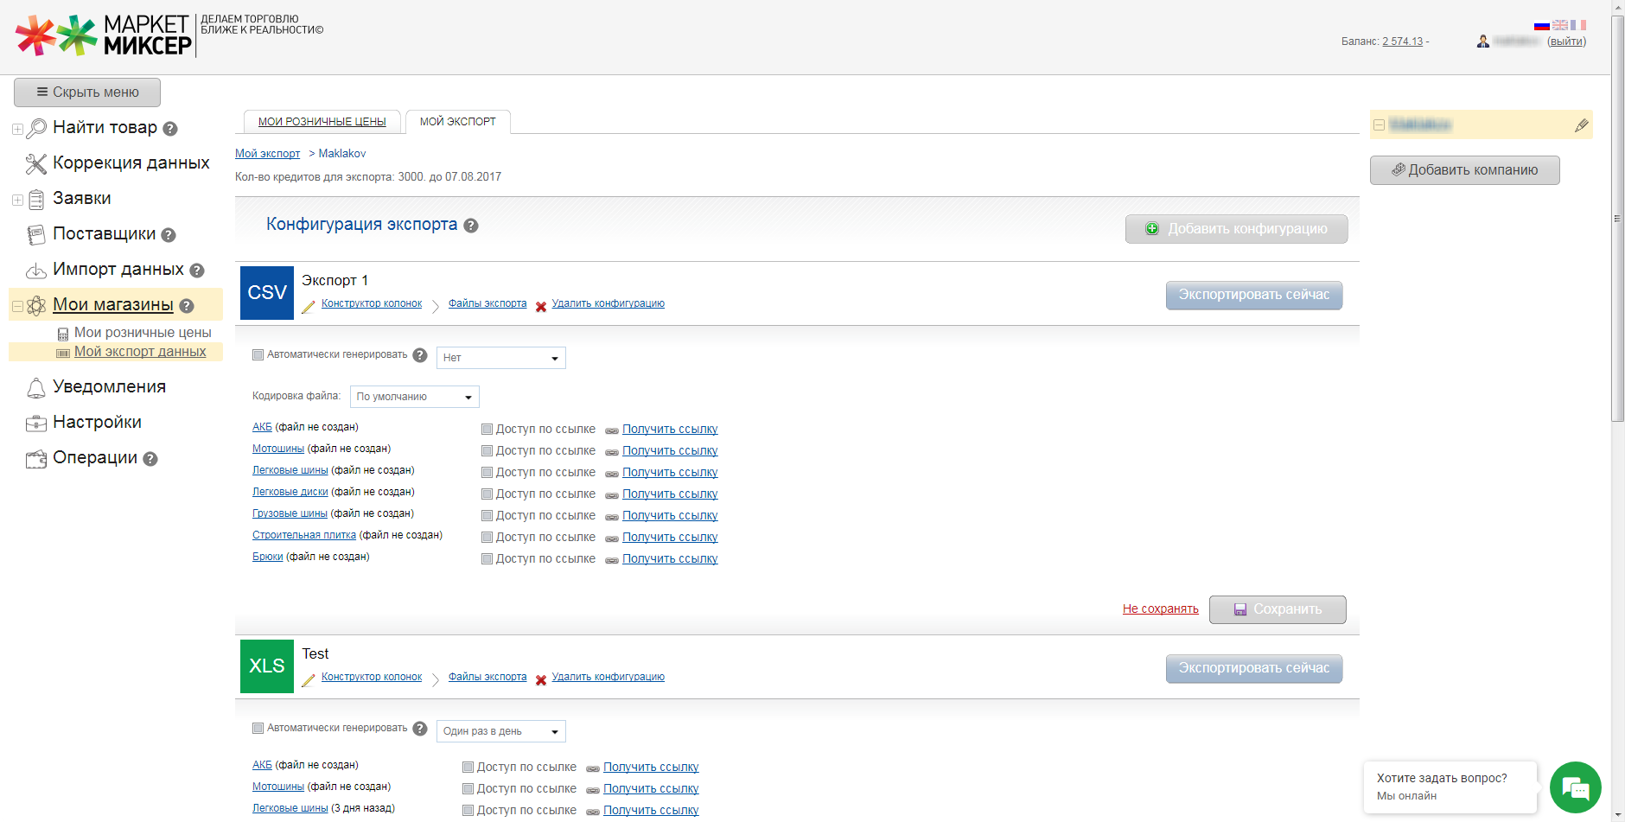Check Доступ по ссылке for Мотошины in Экспорт 1

(487, 451)
